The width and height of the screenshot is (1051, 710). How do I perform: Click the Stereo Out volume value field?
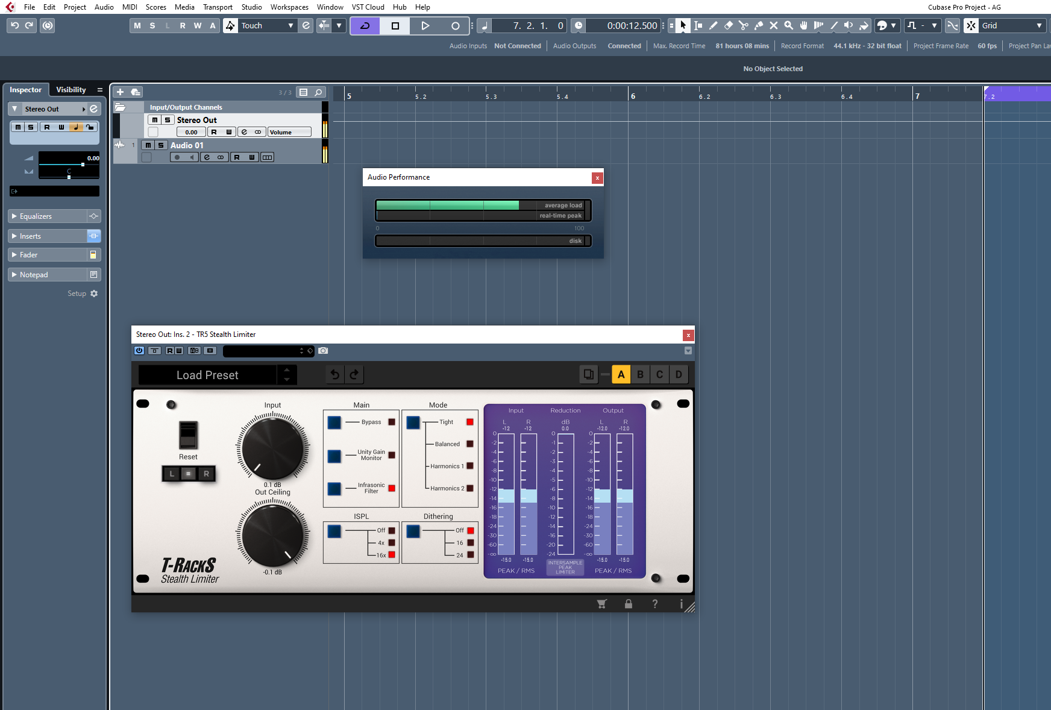click(191, 132)
